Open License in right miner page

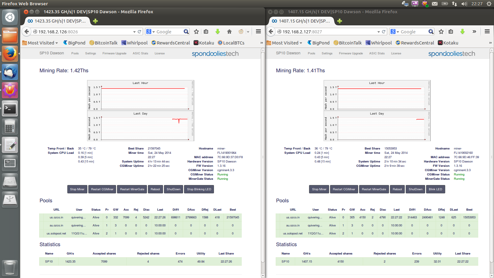tap(396, 53)
